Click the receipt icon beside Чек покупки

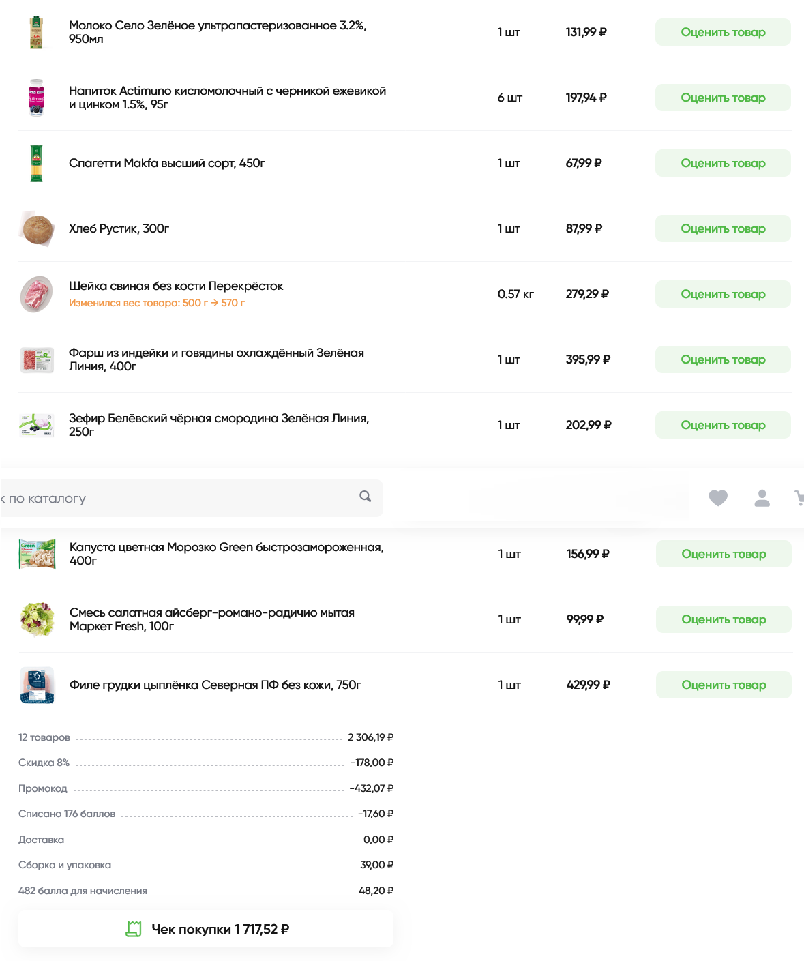[x=134, y=929]
